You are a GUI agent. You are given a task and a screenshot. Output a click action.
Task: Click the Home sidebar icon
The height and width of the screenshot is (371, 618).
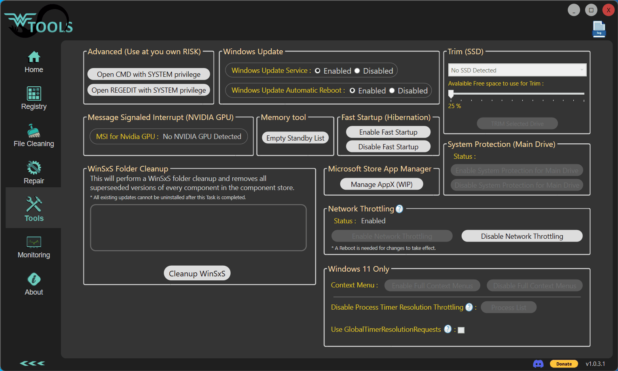pyautogui.click(x=34, y=57)
